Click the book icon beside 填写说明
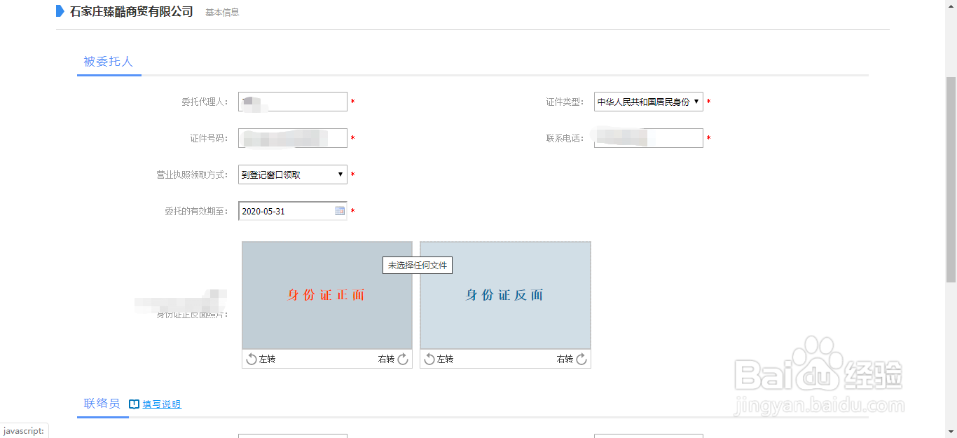Screen dimensions: 957x438 (133, 404)
